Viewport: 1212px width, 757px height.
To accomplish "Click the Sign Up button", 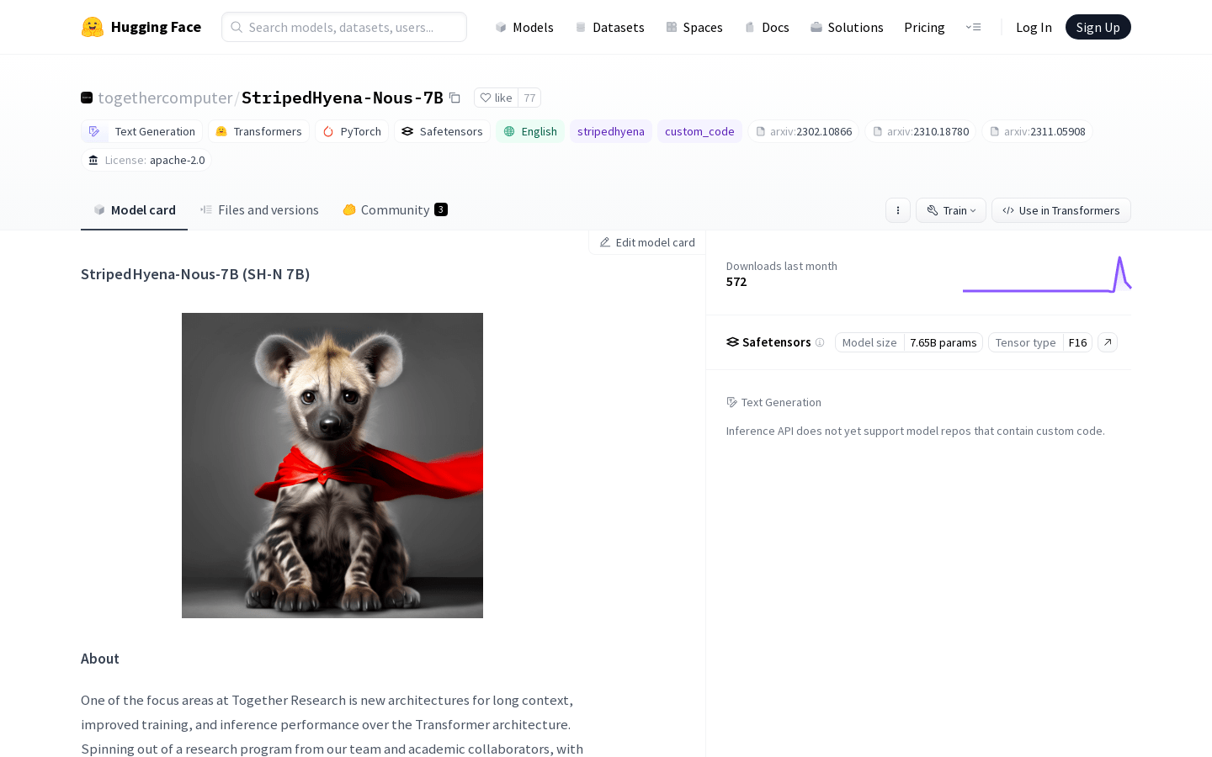I will tap(1098, 27).
